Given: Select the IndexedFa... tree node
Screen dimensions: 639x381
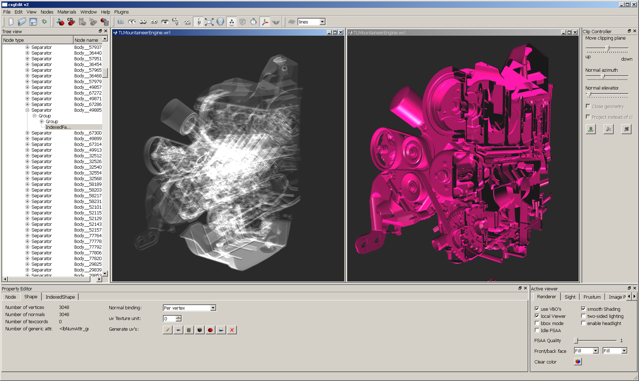Looking at the screenshot, I should click(58, 127).
